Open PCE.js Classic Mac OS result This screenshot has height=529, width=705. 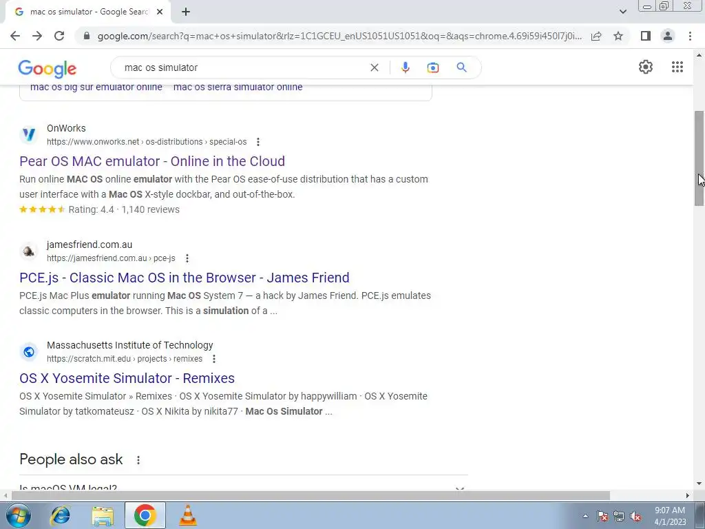tap(185, 278)
